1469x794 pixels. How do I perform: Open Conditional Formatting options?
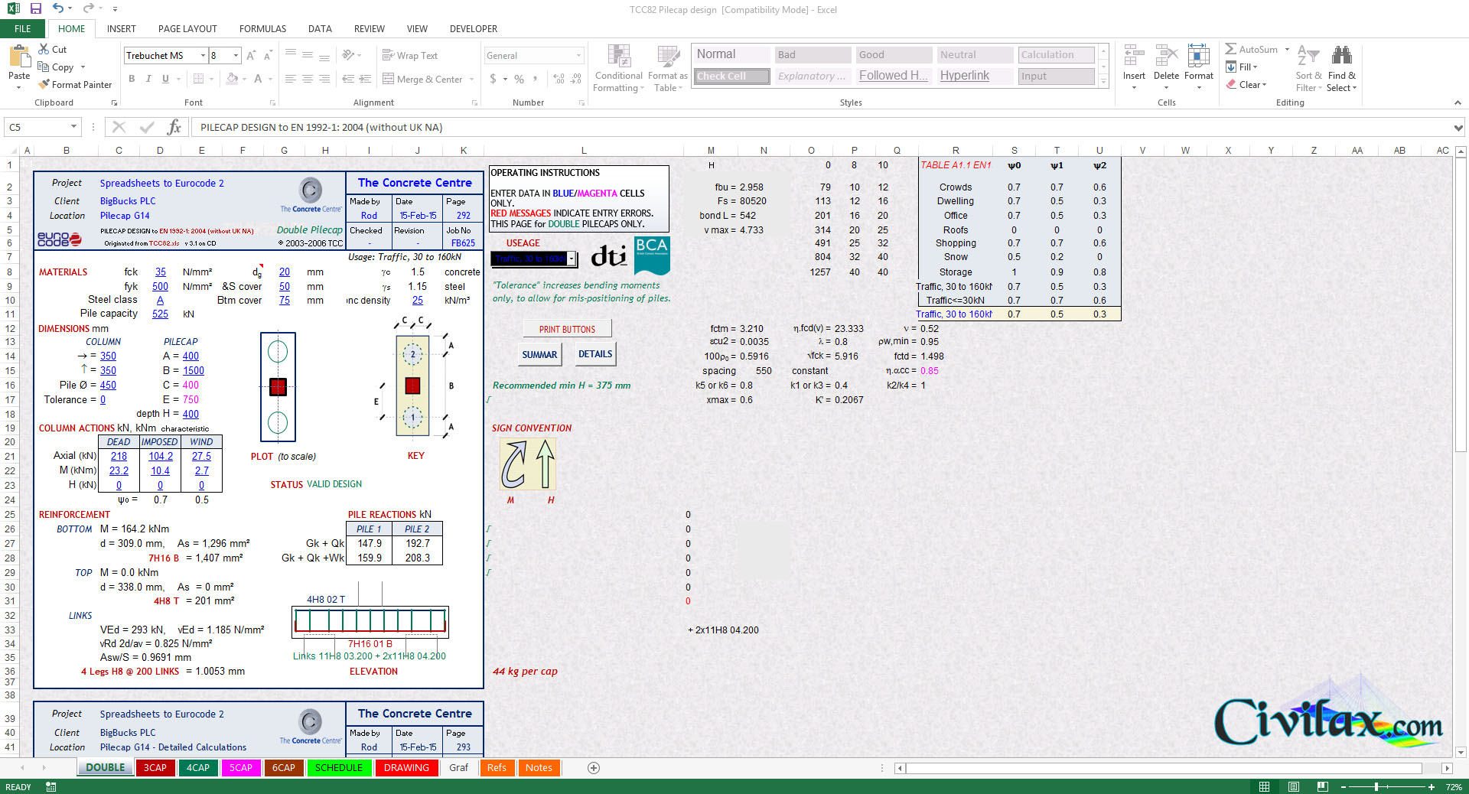(x=617, y=67)
